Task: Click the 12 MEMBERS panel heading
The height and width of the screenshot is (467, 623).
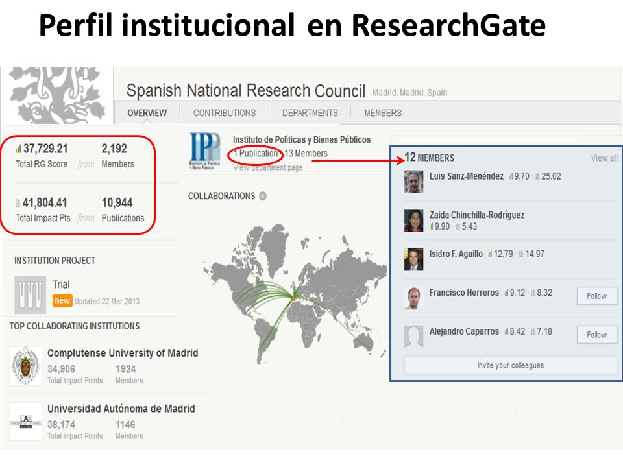Action: click(429, 158)
